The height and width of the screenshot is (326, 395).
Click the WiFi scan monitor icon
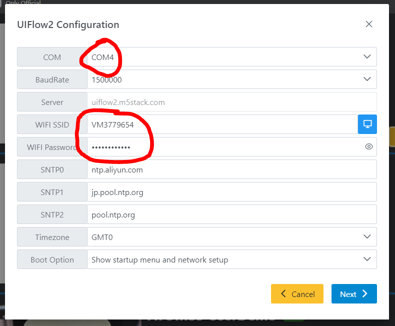[x=367, y=124]
